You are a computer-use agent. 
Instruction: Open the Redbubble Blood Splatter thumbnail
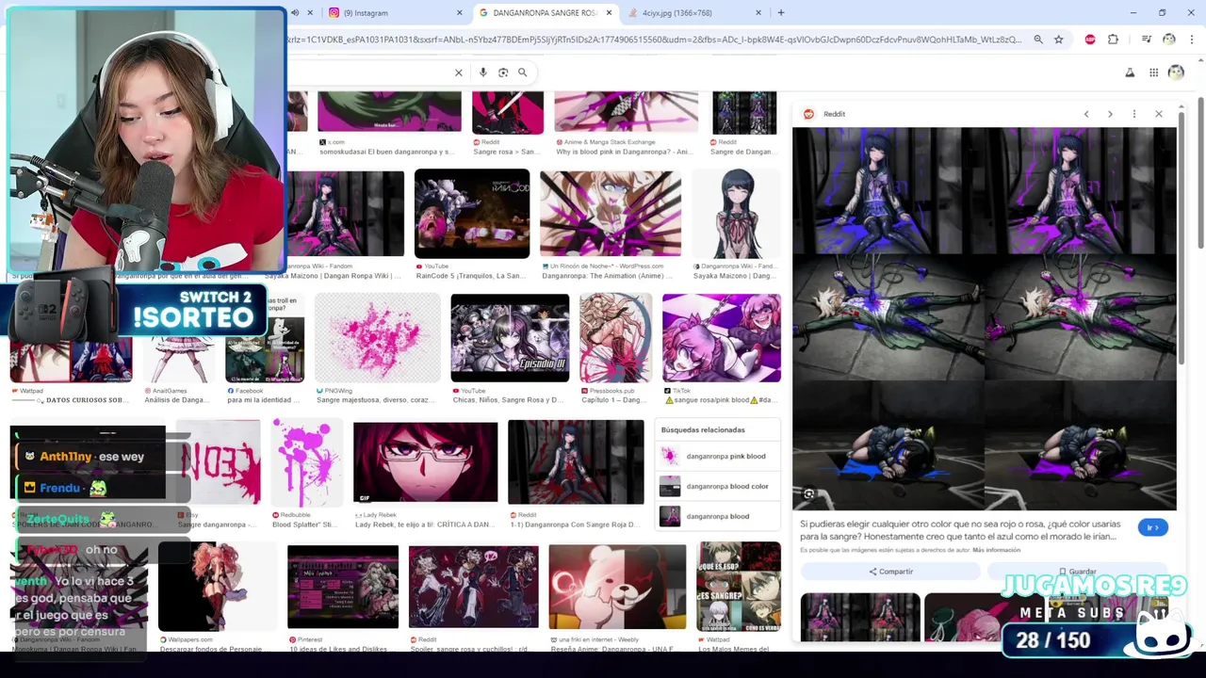(307, 462)
